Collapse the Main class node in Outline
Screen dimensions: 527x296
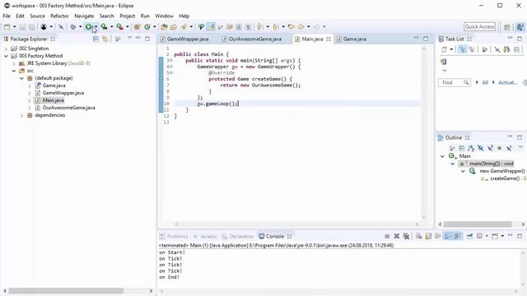click(442, 156)
